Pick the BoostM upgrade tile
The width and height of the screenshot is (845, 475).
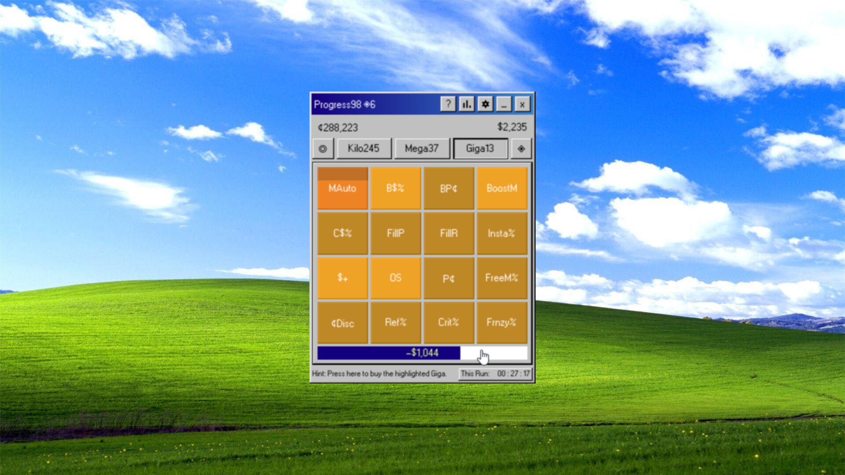[x=502, y=188]
